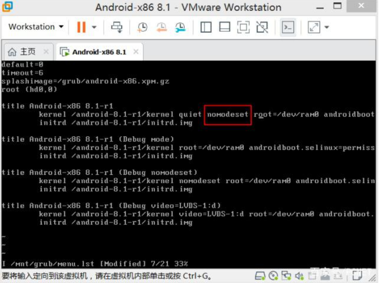Click the 'root (hd0,0)' line
Image resolution: width=379 pixels, height=283 pixels.
coord(29,89)
